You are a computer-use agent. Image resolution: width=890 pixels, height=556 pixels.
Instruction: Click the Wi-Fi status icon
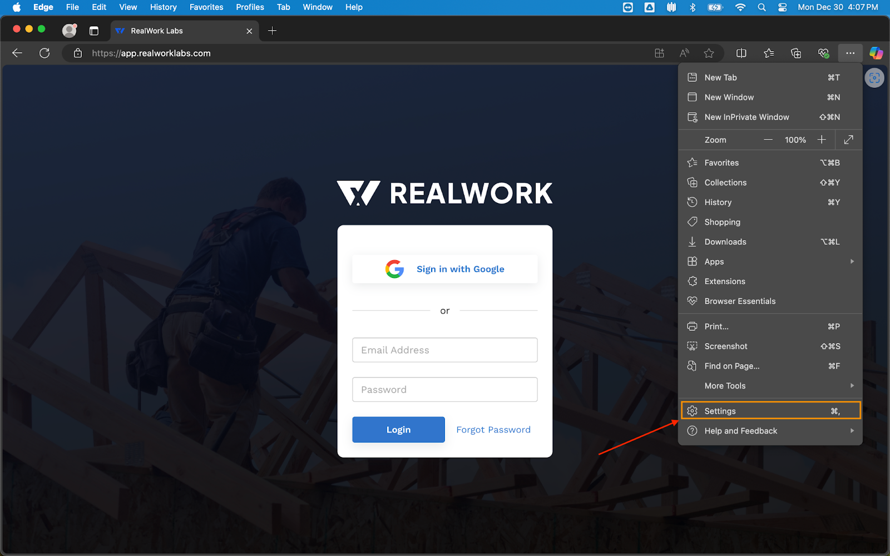point(740,7)
